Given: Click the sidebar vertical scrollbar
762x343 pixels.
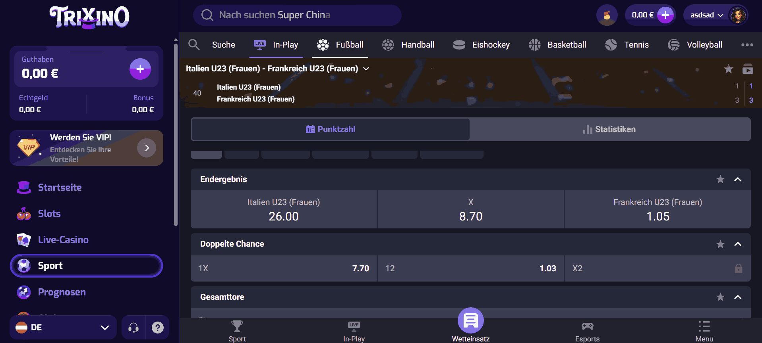Looking at the screenshot, I should 176,135.
